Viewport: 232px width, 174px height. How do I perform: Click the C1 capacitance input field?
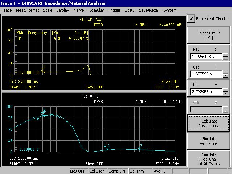coord(206,74)
